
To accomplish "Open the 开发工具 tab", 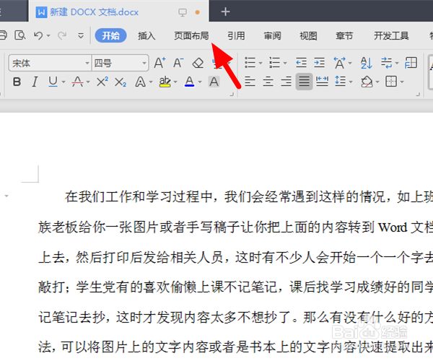I will [391, 35].
